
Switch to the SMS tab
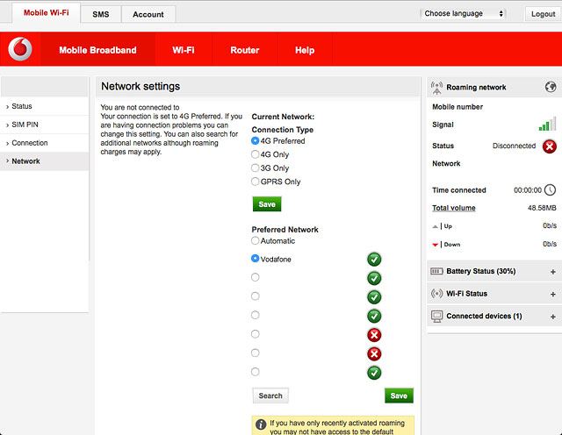click(101, 14)
